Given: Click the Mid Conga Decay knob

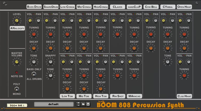Looking at the screenshot, I should click(84, 48).
